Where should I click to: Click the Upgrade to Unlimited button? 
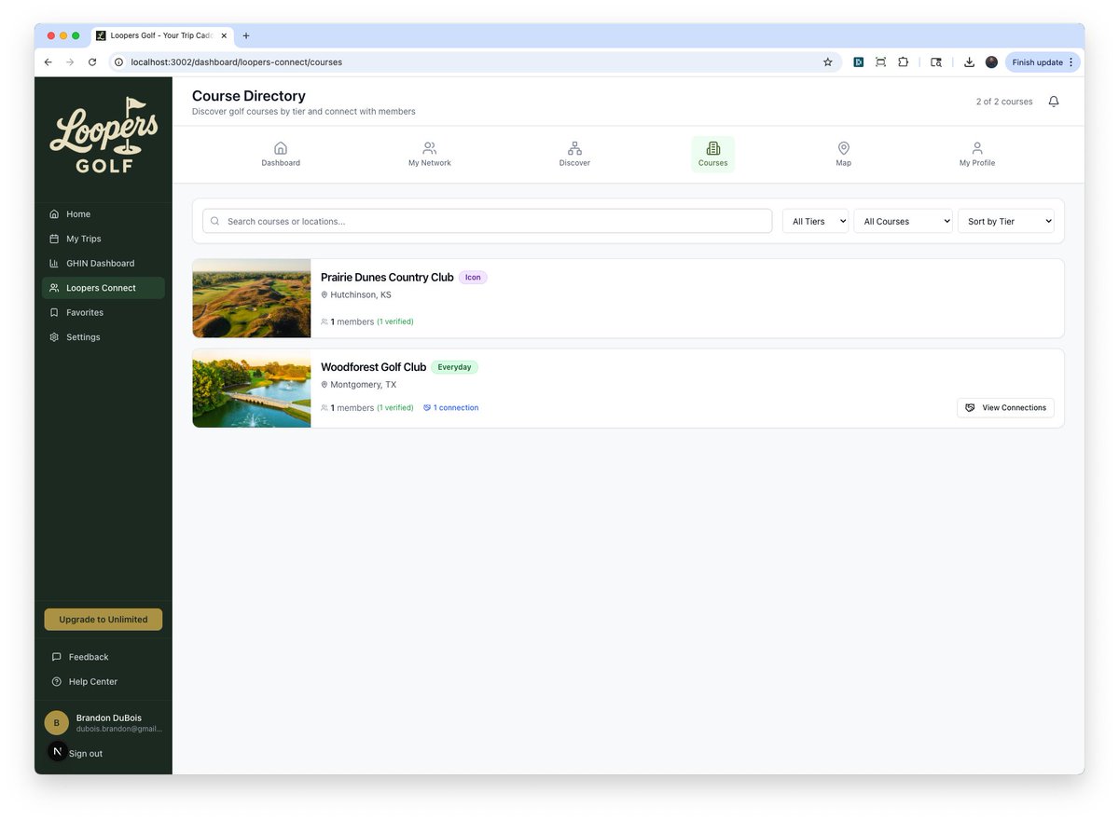coord(104,620)
